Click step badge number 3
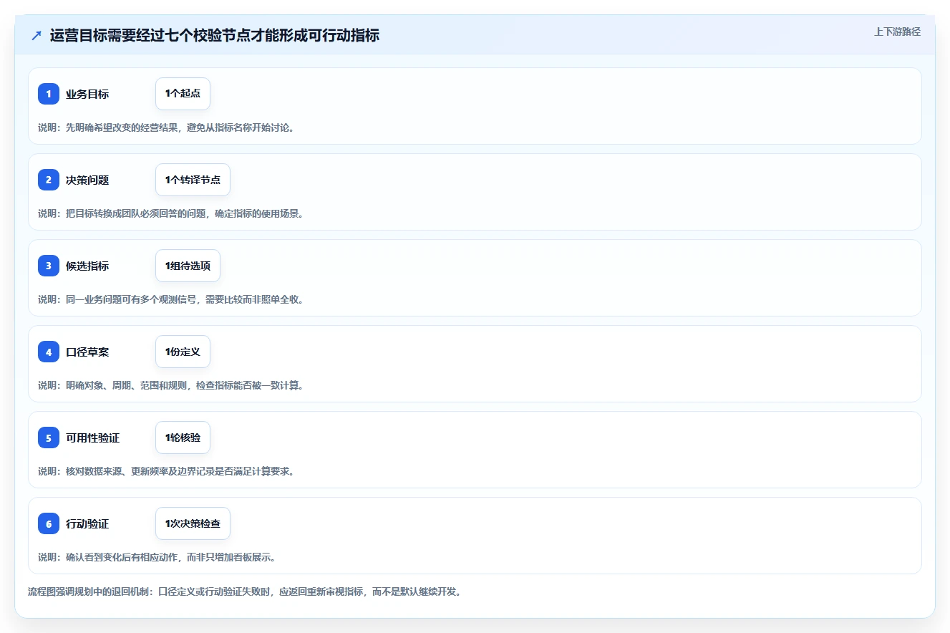 click(x=49, y=266)
